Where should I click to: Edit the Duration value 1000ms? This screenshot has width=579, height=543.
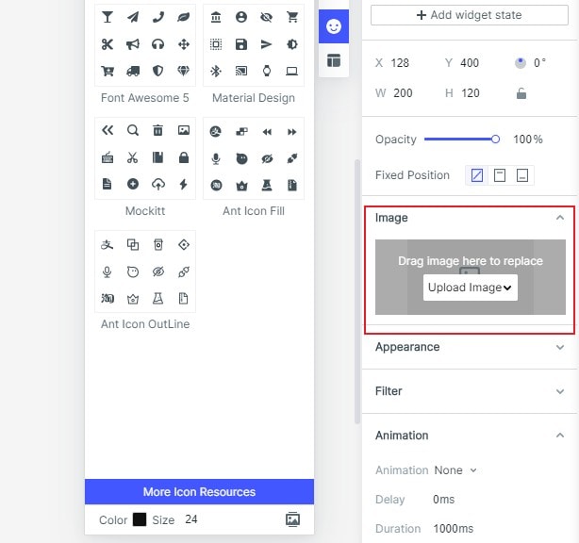(453, 529)
